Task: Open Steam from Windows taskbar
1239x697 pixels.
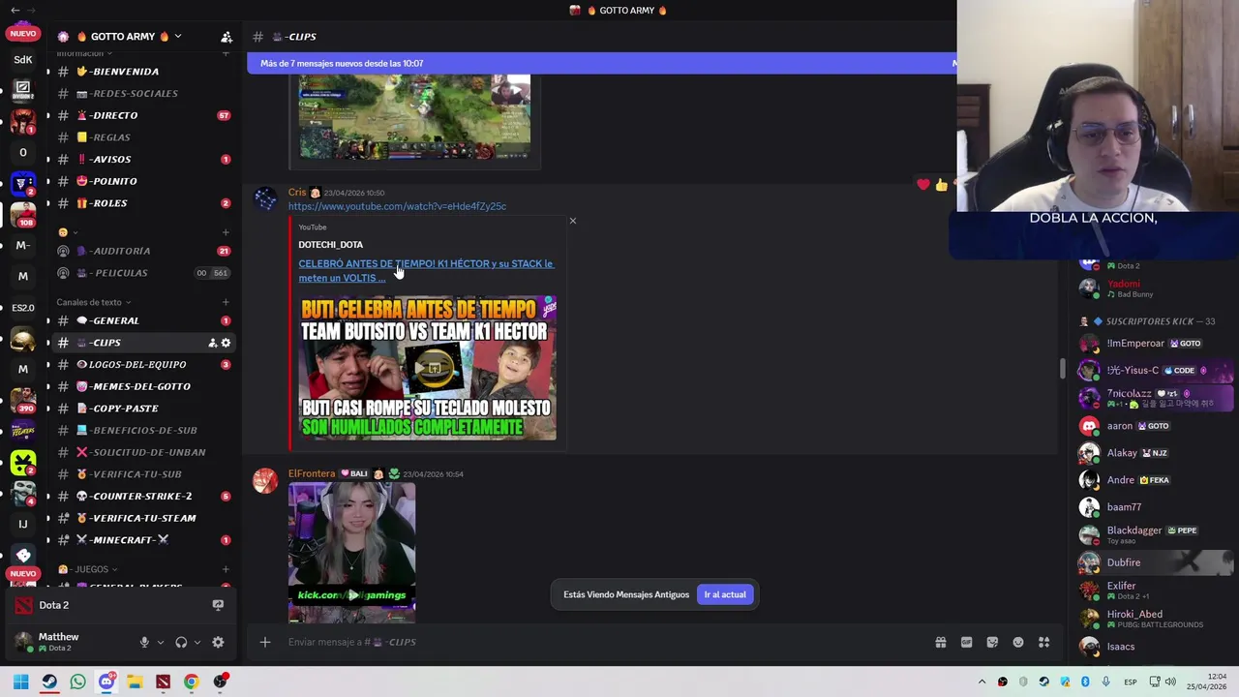Action: pyautogui.click(x=49, y=682)
